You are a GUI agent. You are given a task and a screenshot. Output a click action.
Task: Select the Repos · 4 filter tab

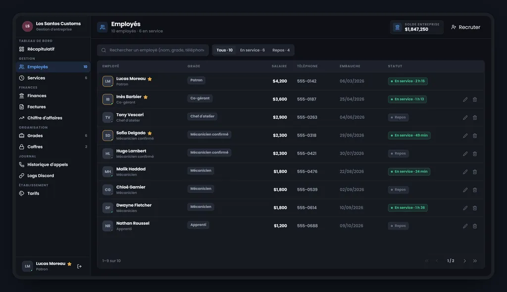(281, 50)
